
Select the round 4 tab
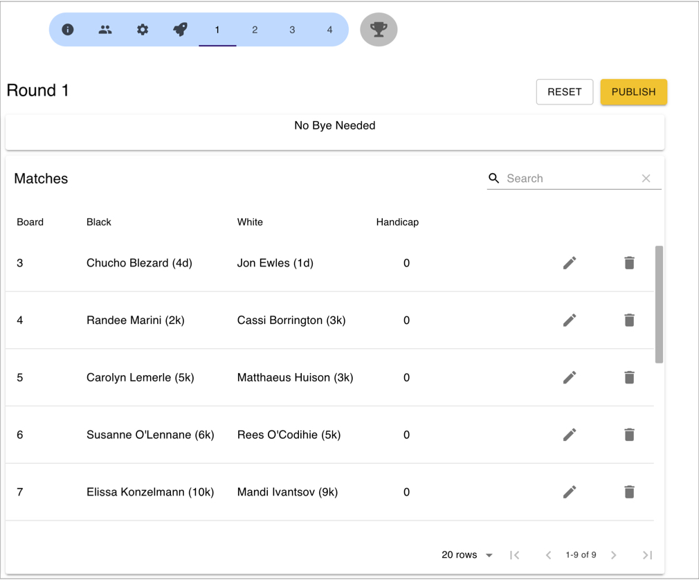(x=329, y=30)
